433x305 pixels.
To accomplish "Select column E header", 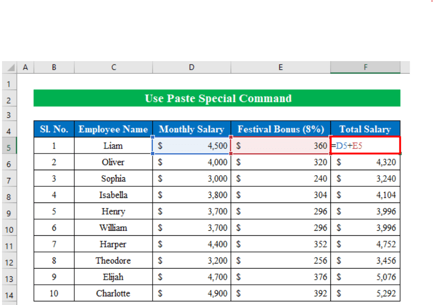I will pos(280,67).
